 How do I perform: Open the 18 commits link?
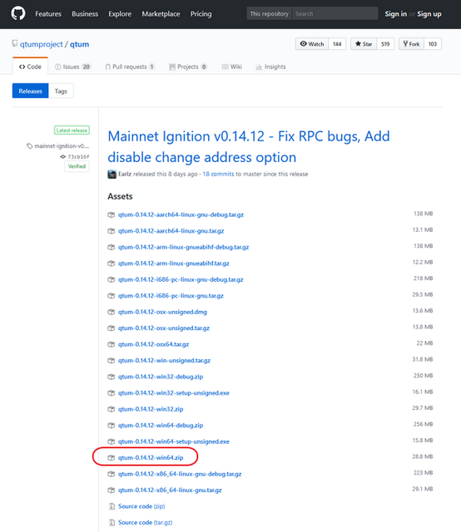(x=218, y=174)
